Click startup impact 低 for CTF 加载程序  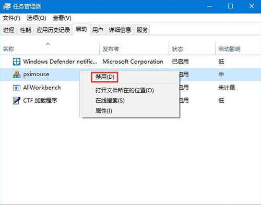[x=221, y=101]
